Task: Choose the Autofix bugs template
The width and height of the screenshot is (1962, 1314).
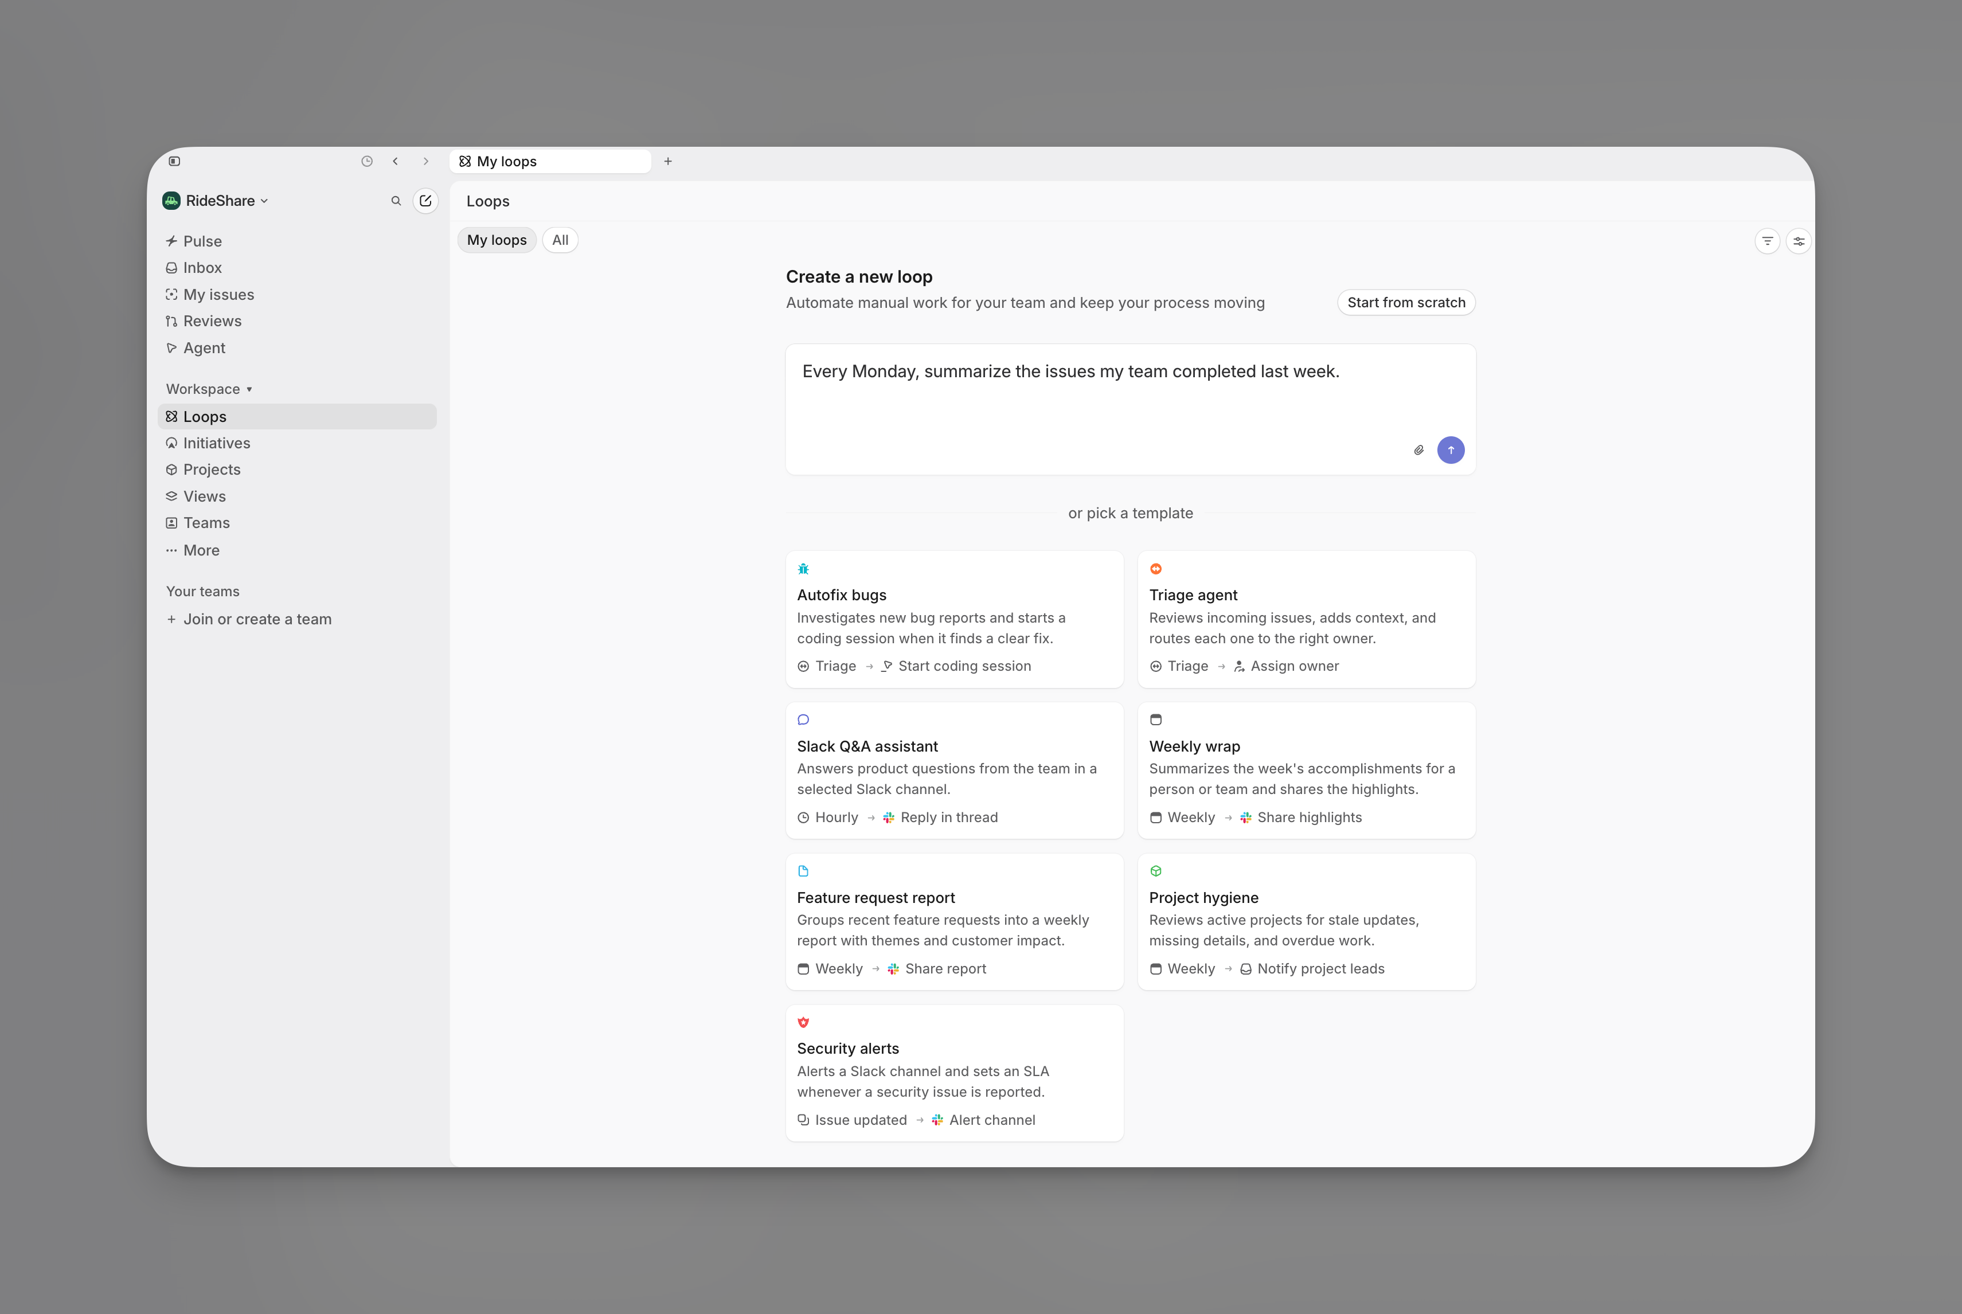Action: tap(955, 619)
